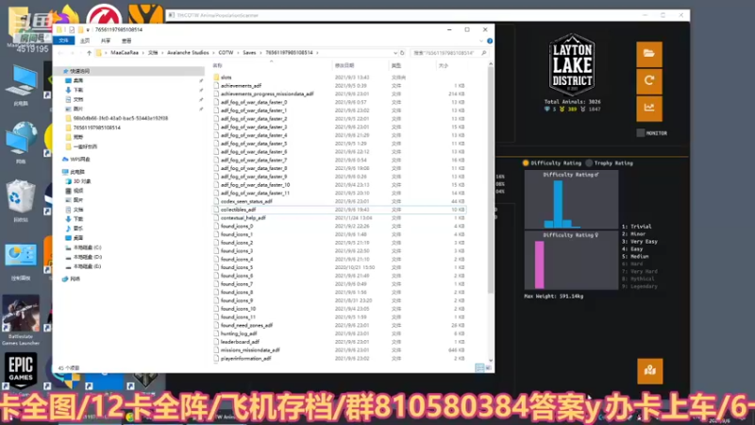755x425 pixels.
Task: Open the blue File tab in Explorer
Action: tap(63, 41)
